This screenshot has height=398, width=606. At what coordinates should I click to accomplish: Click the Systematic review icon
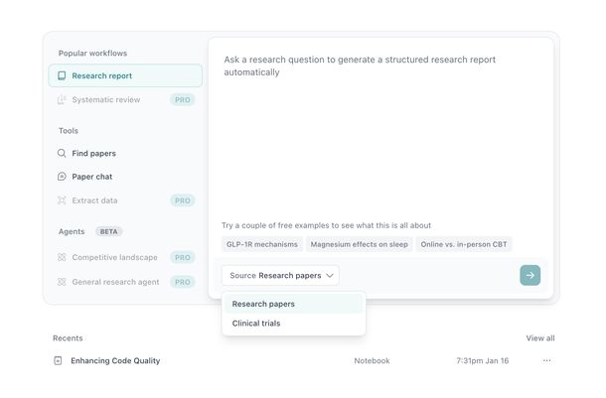[x=62, y=99]
